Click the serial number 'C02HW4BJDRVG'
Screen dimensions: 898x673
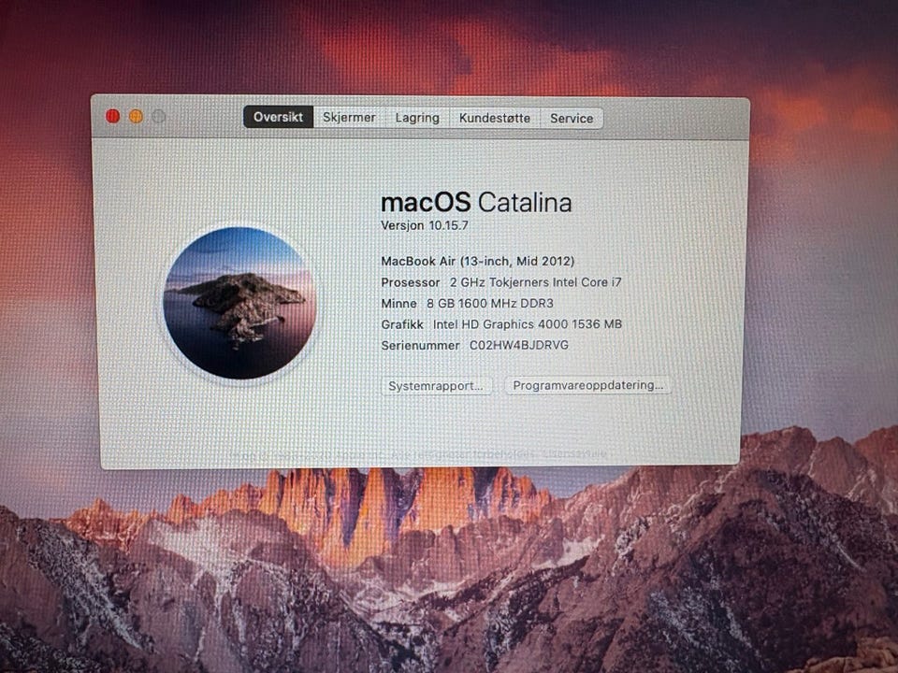[519, 345]
